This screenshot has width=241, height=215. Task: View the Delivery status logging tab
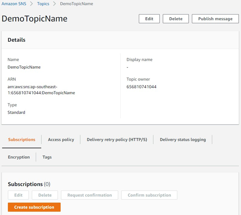[183, 140]
